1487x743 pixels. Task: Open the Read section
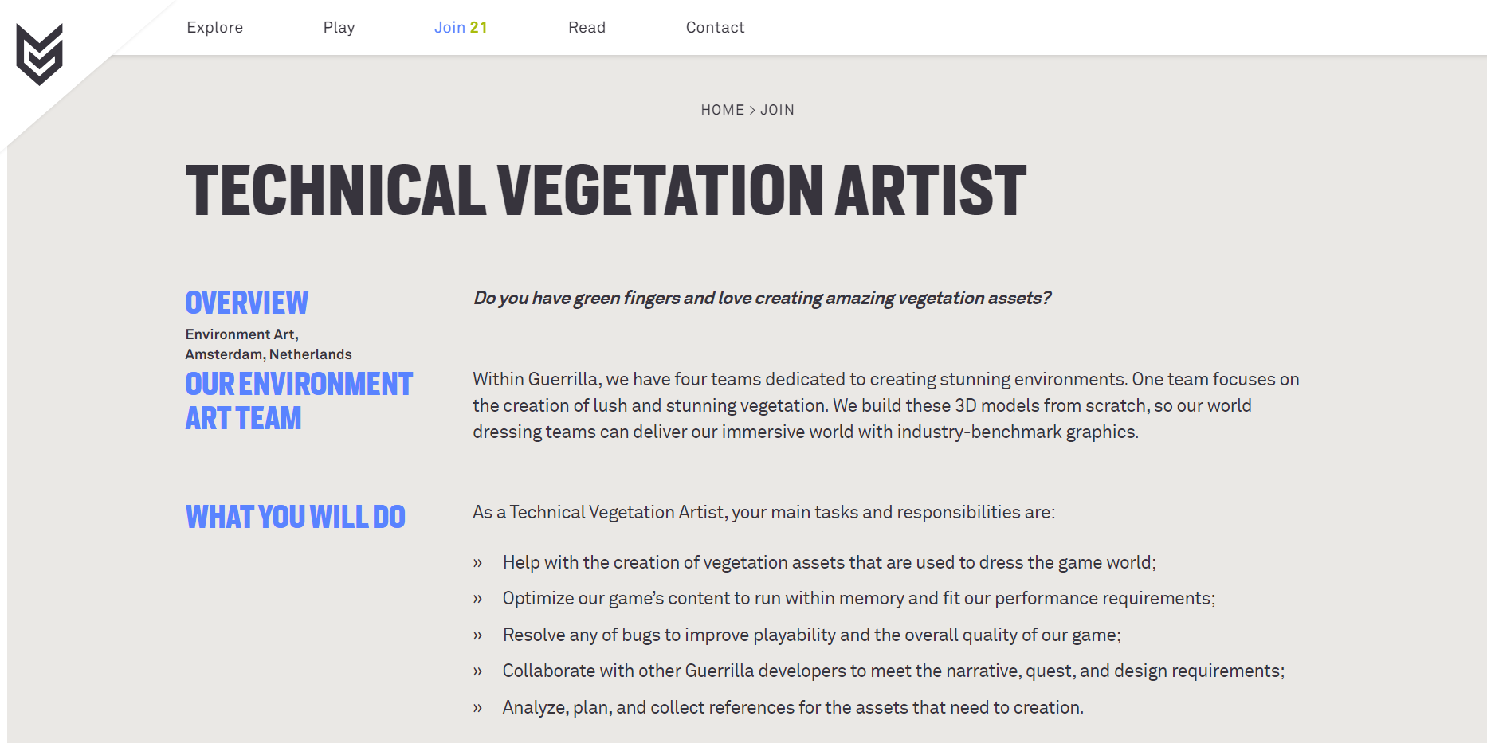tap(587, 27)
